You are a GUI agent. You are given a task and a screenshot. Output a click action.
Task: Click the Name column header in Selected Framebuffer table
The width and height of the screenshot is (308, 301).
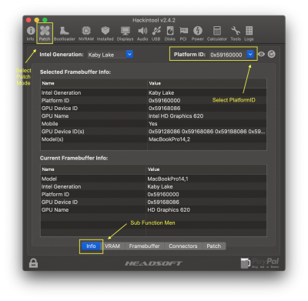pos(94,83)
